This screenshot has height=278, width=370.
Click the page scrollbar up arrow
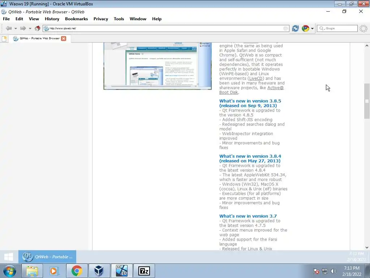(x=367, y=46)
